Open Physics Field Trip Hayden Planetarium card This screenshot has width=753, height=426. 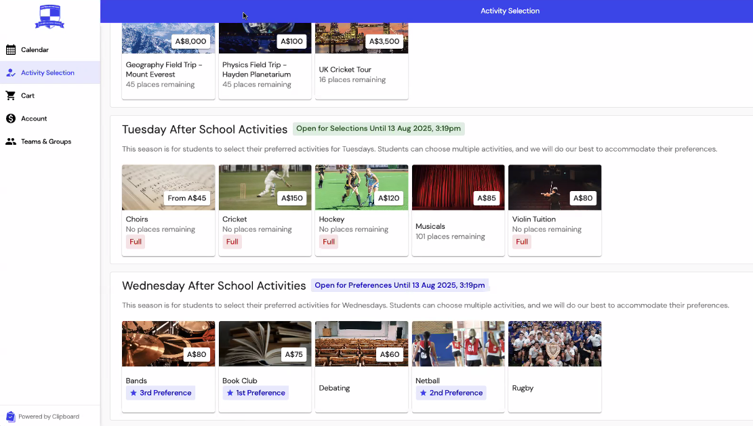(x=265, y=61)
